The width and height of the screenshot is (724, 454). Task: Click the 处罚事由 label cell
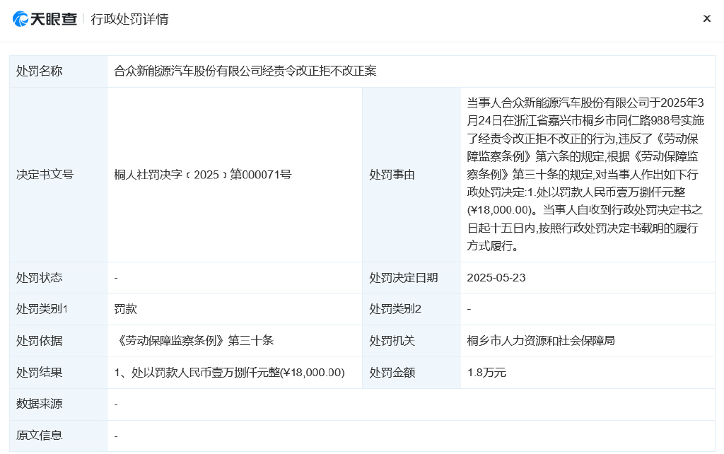coord(411,175)
